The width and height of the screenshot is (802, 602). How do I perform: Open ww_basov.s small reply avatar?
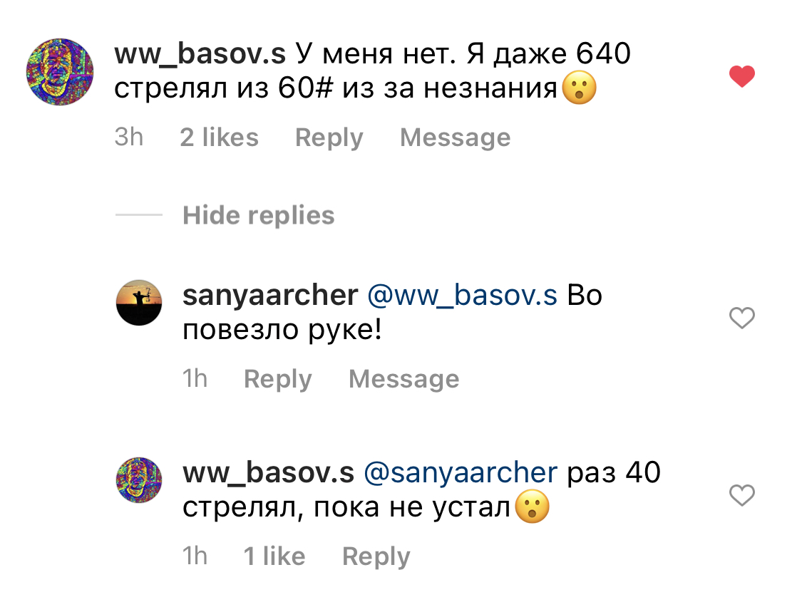139,480
